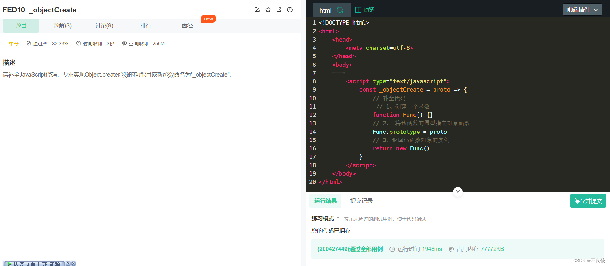Screen dimensions: 610x266
Task: Click the edit note icon beside title
Action: (257, 10)
